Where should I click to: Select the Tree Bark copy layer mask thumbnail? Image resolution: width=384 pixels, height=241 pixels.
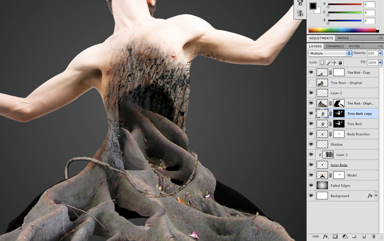pos(339,114)
